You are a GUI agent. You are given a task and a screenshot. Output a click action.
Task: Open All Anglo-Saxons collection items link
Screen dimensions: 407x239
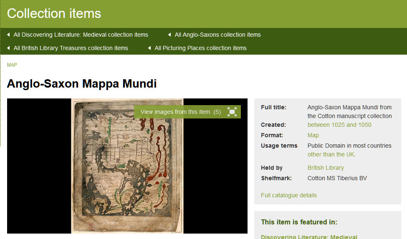pos(218,35)
